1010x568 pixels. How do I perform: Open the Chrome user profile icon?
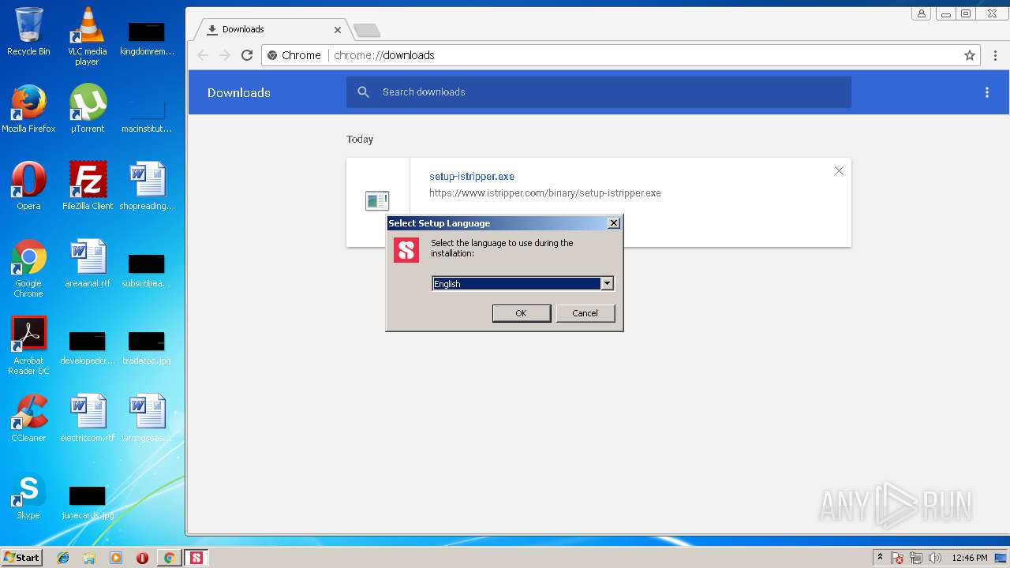921,13
